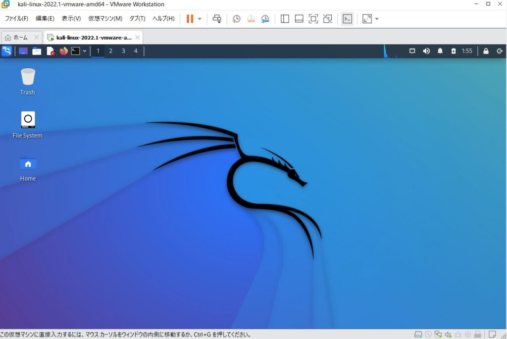The width and height of the screenshot is (507, 339).
Task: Open the file manager from the Kali panel
Action: point(37,51)
